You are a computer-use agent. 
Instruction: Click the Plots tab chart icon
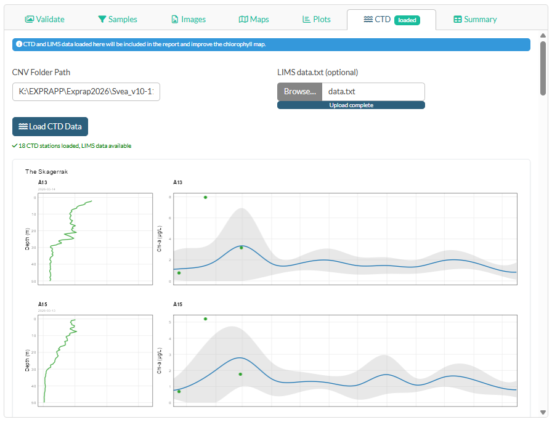pyautogui.click(x=306, y=20)
